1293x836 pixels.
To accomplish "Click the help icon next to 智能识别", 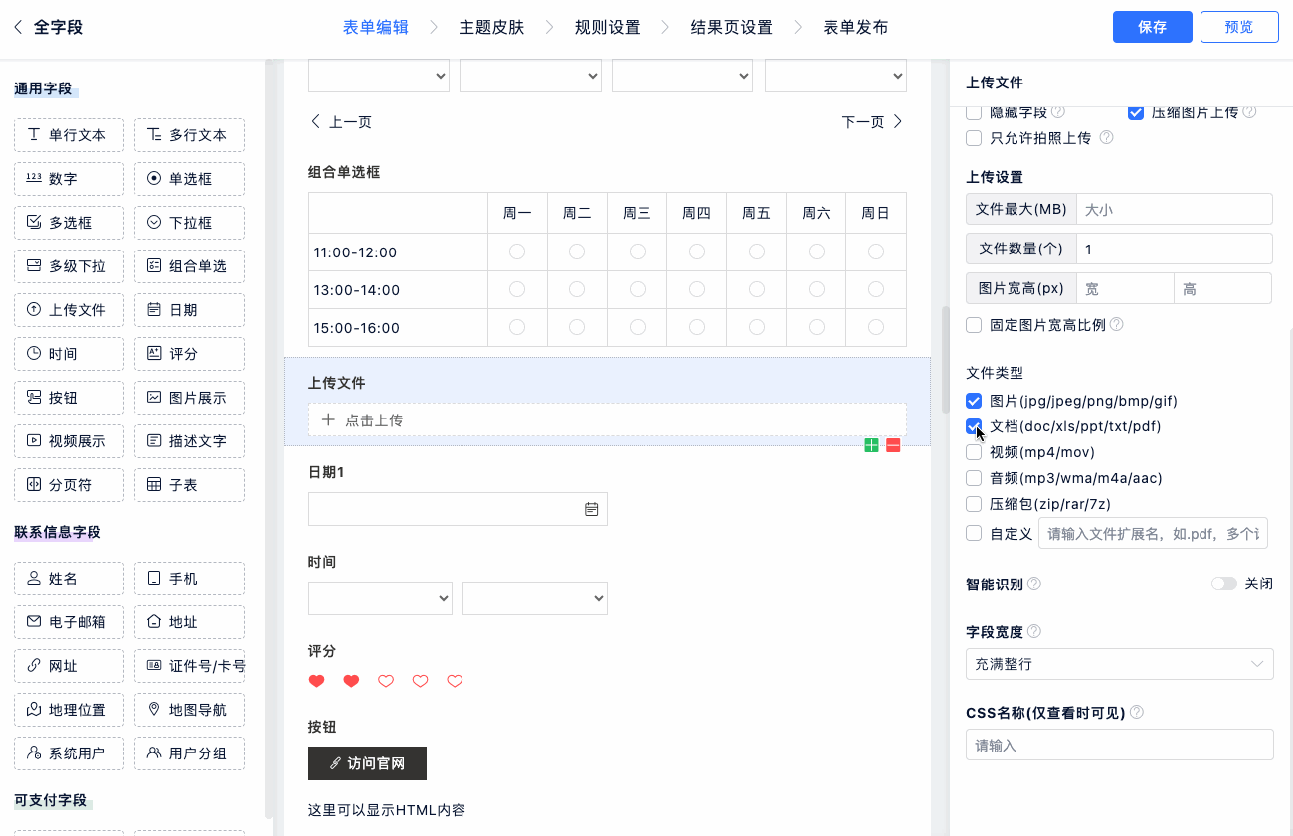I will (x=1034, y=585).
